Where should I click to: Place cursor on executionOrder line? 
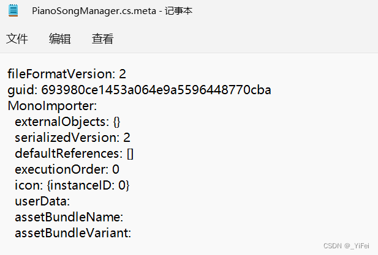66,169
